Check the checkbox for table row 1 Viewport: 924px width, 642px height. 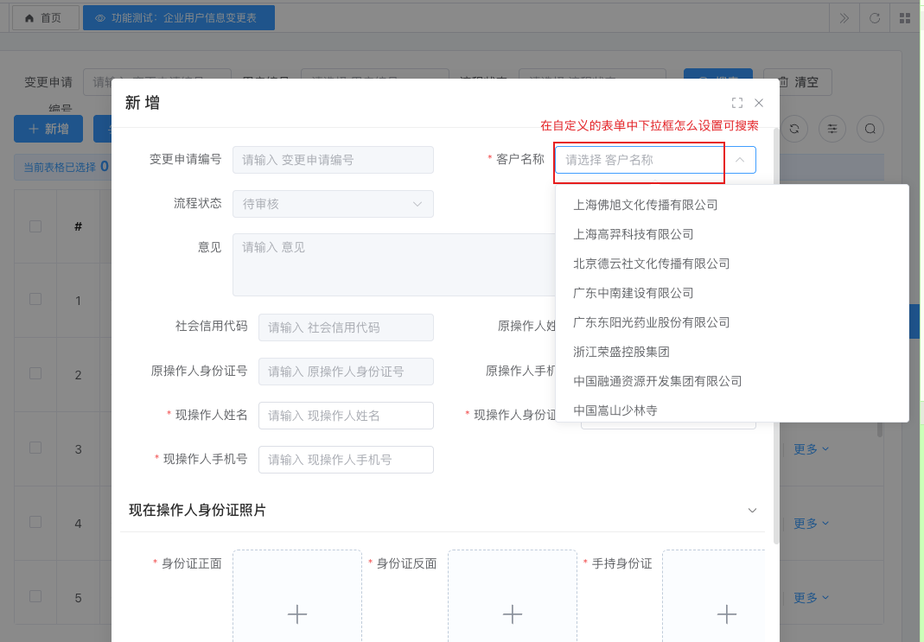tap(35, 299)
